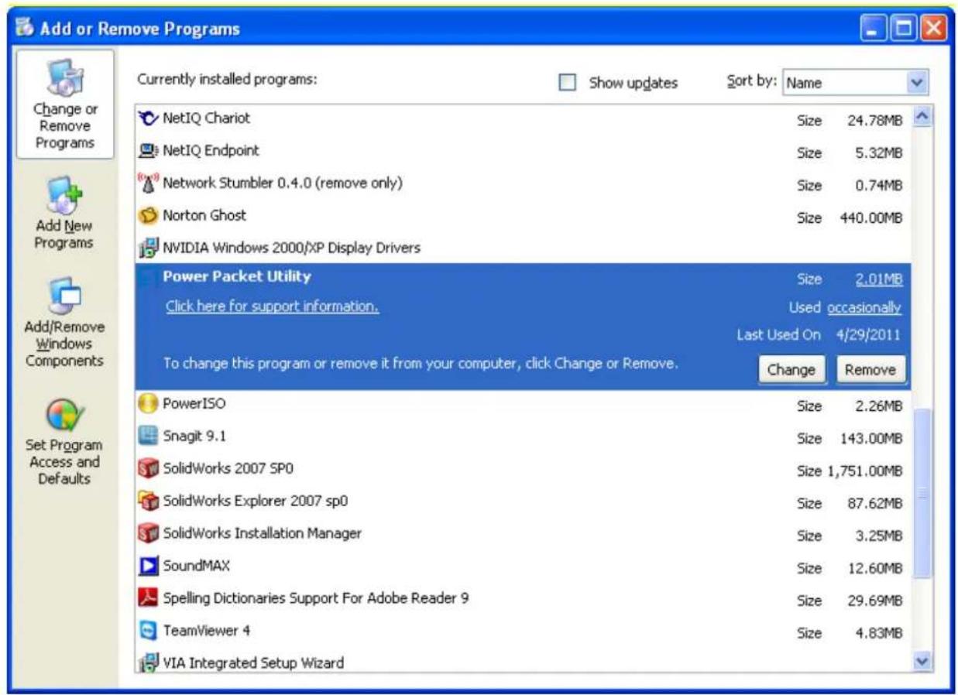
Task: Select the Norton Ghost entry
Action: coord(523,216)
